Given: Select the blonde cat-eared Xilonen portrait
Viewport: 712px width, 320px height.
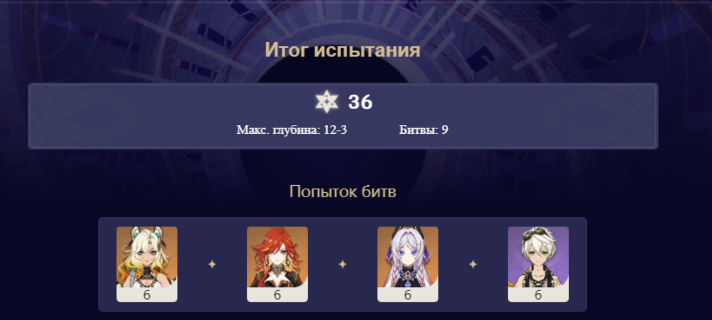Looking at the screenshot, I should click(x=147, y=257).
